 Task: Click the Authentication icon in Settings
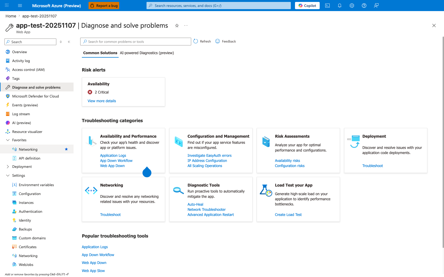14,211
